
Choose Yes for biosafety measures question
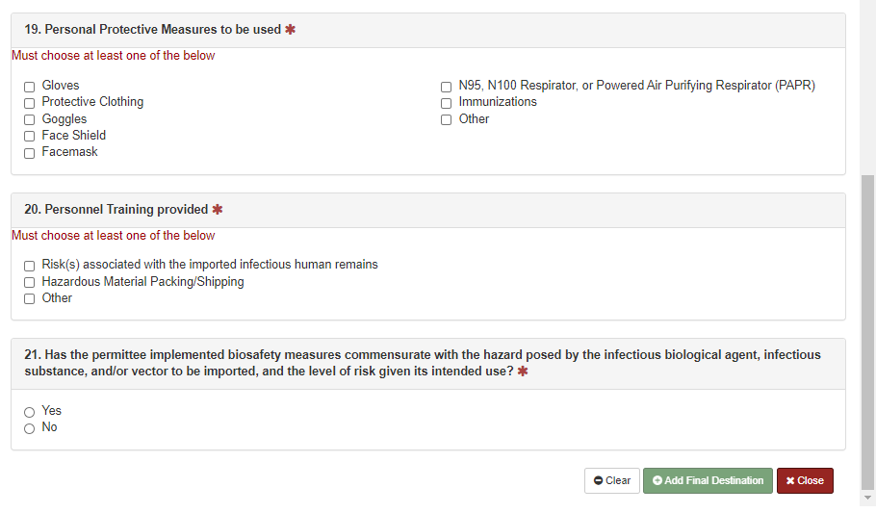[30, 412]
